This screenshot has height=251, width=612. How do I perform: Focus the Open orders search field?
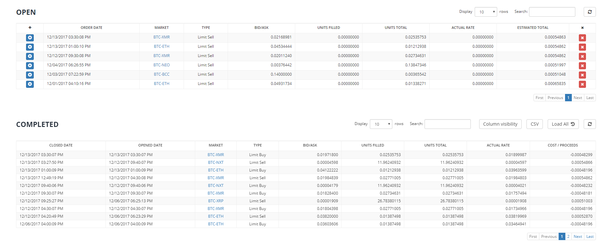[552, 12]
